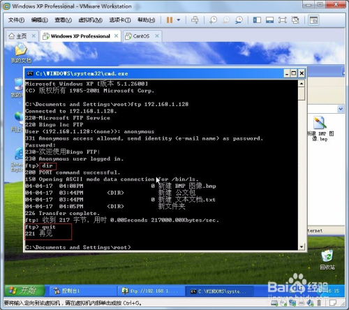Close the Windows XP Professional tab
This screenshot has height=310, width=349.
[x=116, y=36]
